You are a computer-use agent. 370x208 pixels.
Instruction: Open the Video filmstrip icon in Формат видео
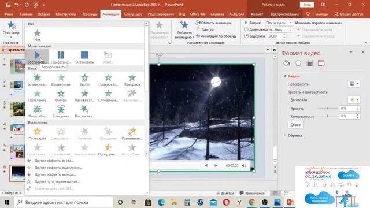coord(321,63)
